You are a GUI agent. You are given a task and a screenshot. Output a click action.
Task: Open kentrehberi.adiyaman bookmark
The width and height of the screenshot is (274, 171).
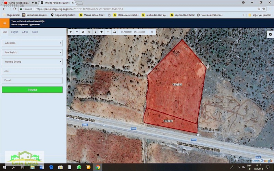click(x=35, y=15)
